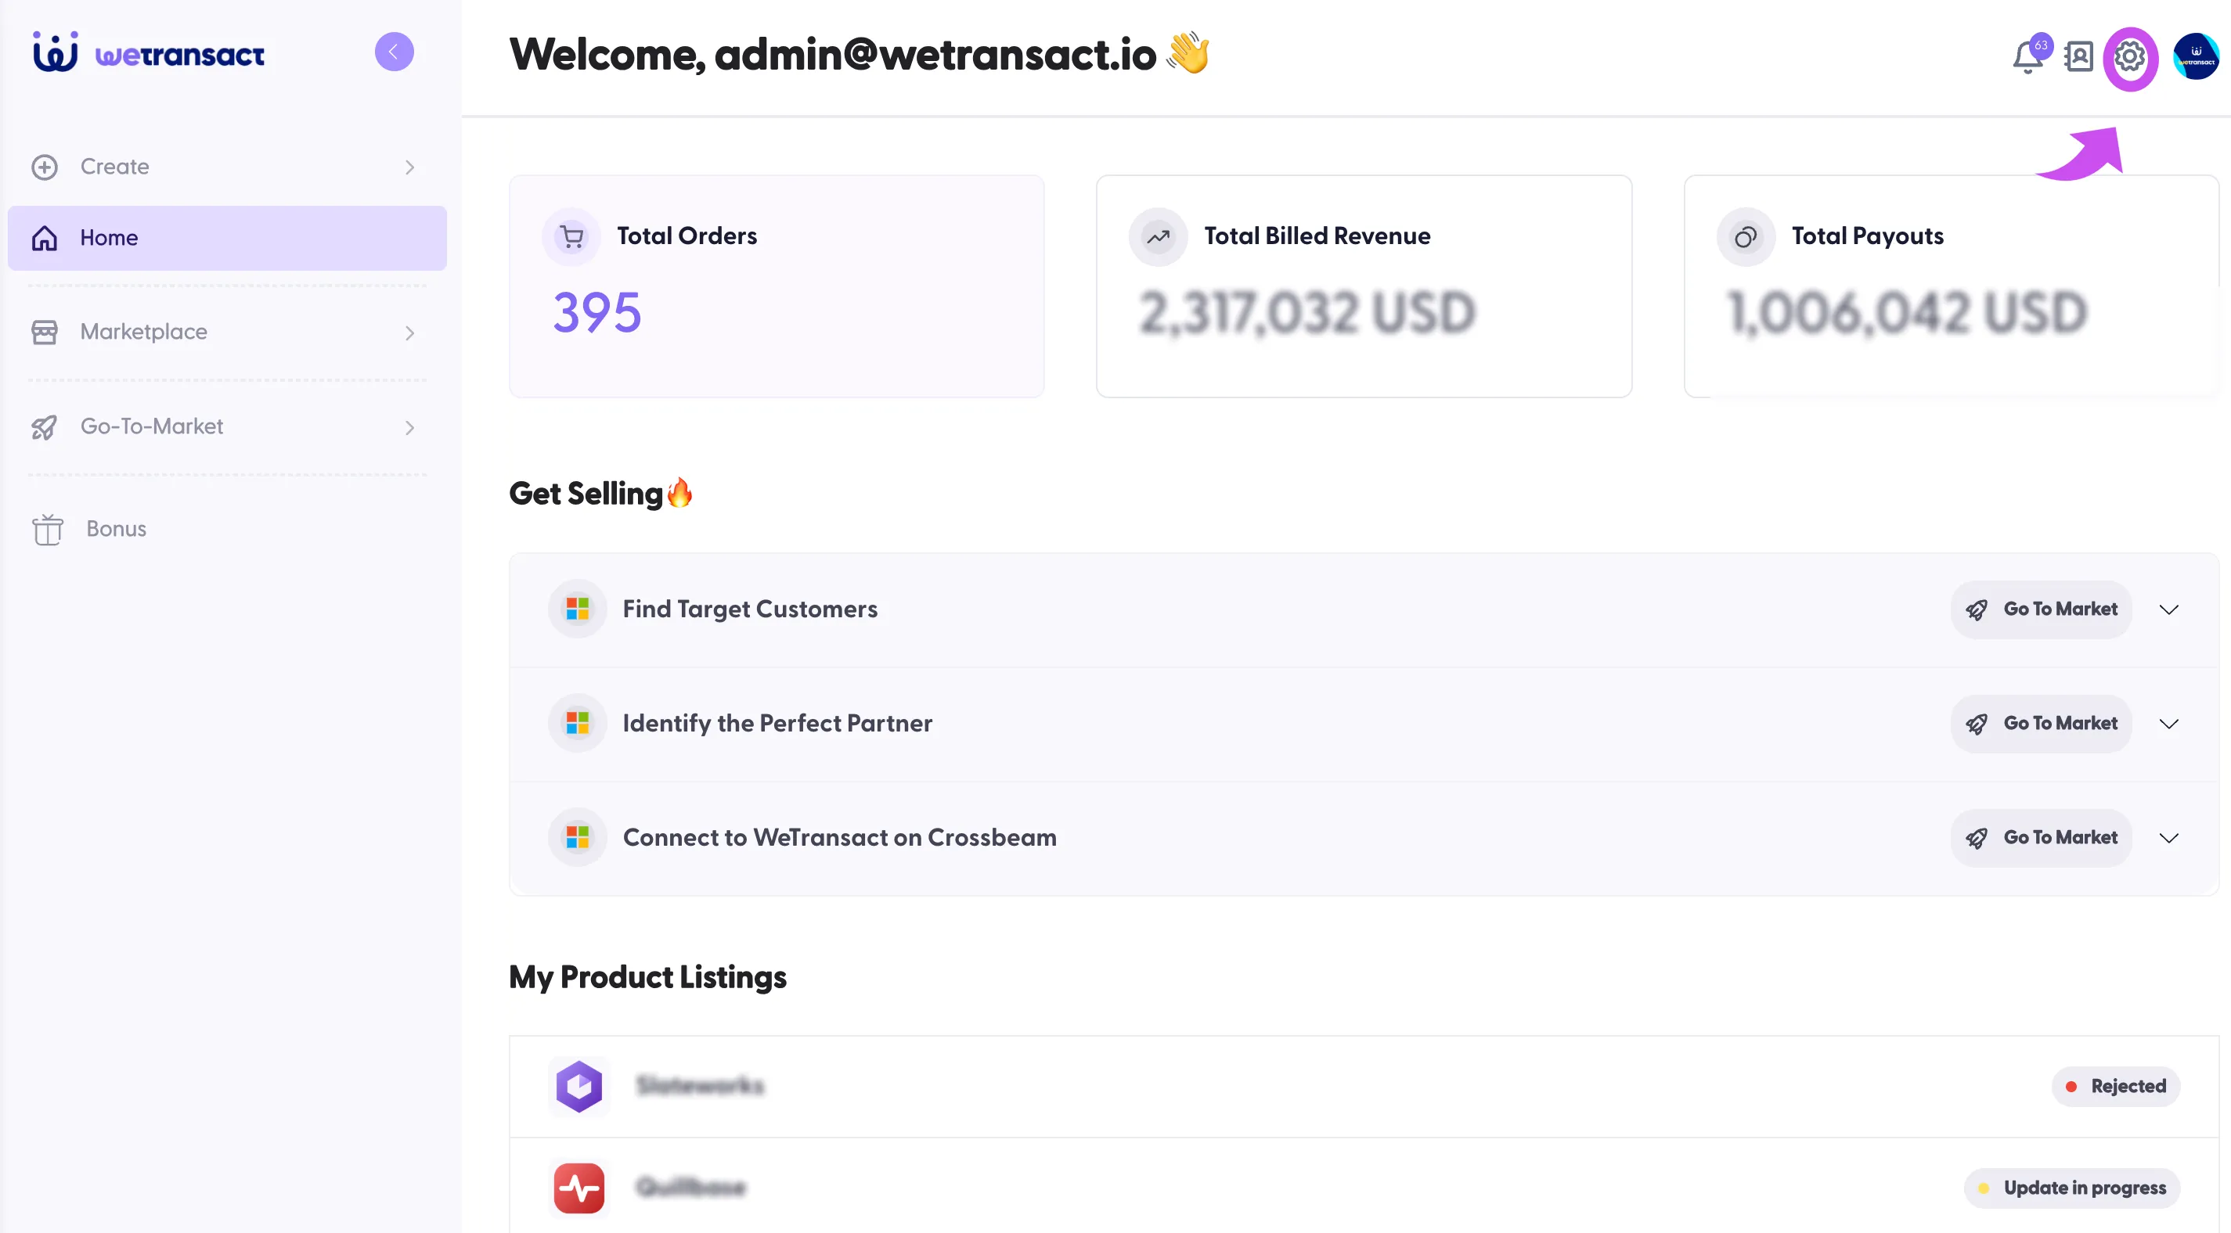Click Go To Market for Connect to WeTransact
This screenshot has height=1233, width=2231.
2041,838
